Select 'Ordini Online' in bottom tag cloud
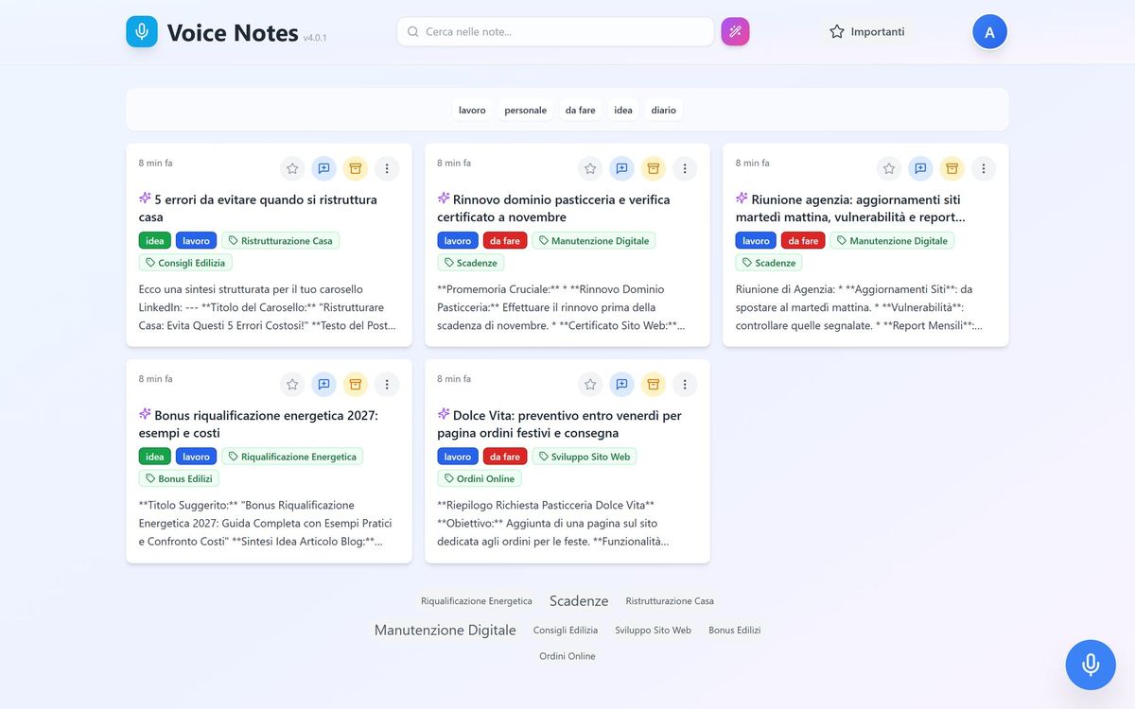1135x709 pixels. (x=567, y=656)
